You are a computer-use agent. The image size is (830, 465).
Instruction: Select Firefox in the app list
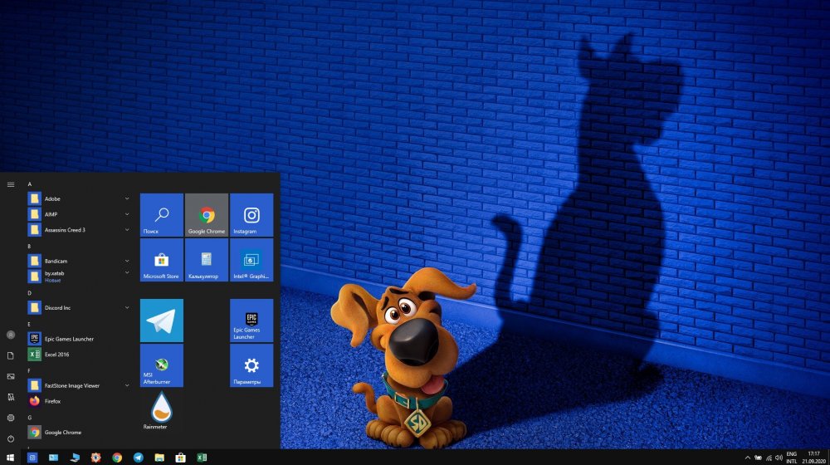(x=52, y=401)
